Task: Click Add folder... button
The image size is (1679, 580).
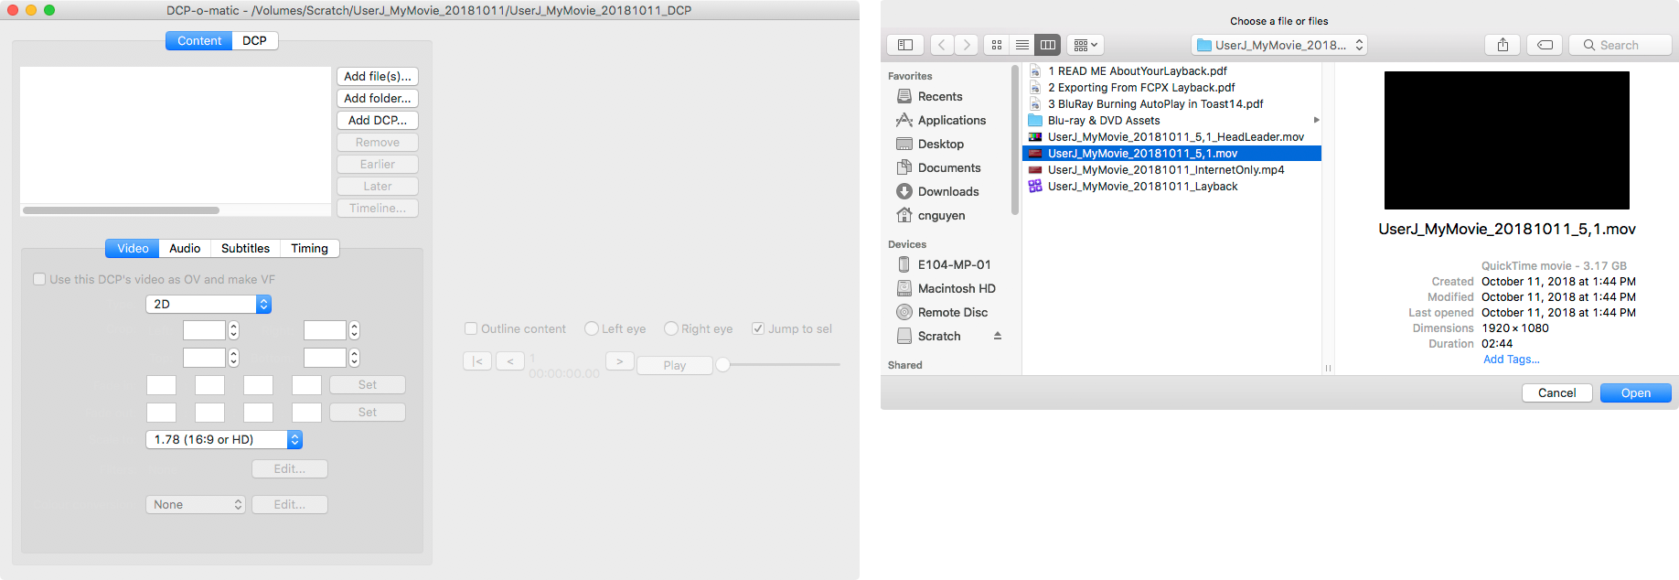Action: pos(378,98)
